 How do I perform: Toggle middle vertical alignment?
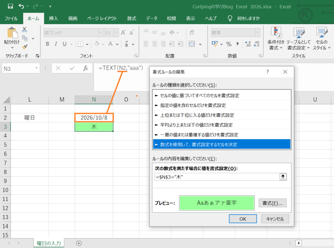[155, 32]
